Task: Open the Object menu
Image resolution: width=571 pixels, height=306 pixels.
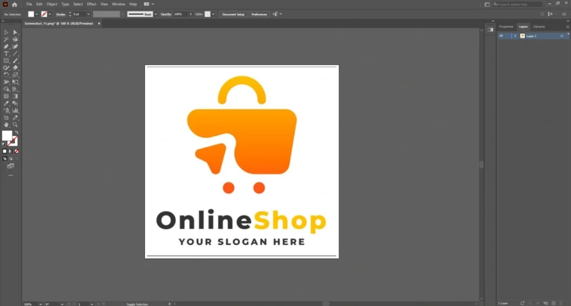Action: pyautogui.click(x=52, y=4)
